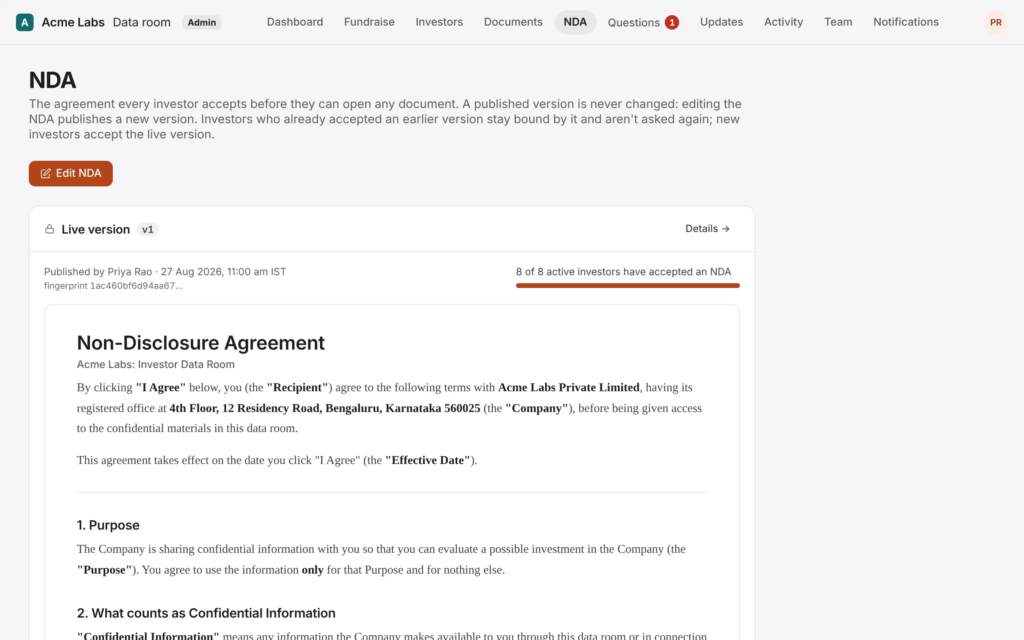The height and width of the screenshot is (640, 1024).
Task: Click the "Non-Disclosure Agreement" heading
Action: (x=200, y=343)
